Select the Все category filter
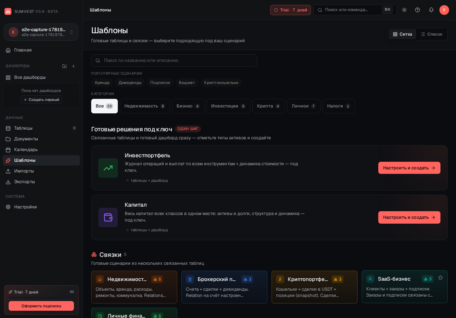This screenshot has height=318, width=456. coord(104,106)
